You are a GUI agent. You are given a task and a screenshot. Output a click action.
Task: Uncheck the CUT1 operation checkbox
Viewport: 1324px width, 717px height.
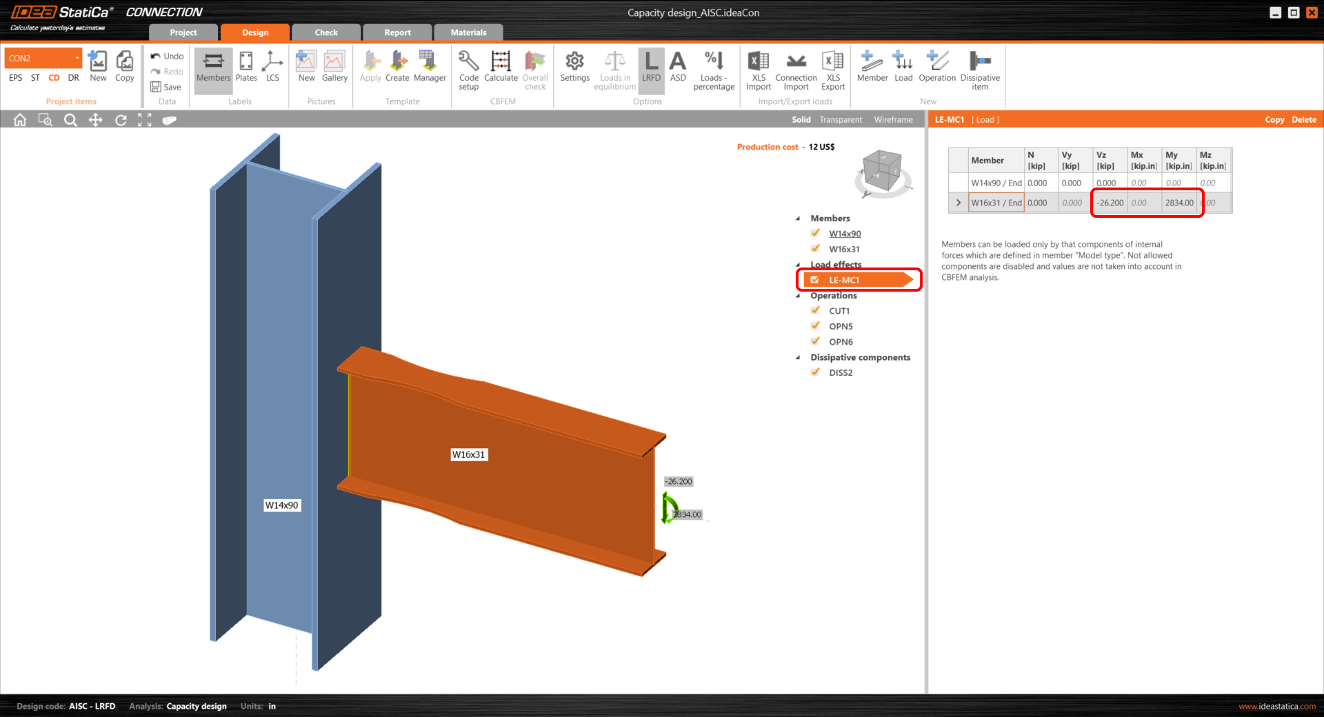[816, 311]
